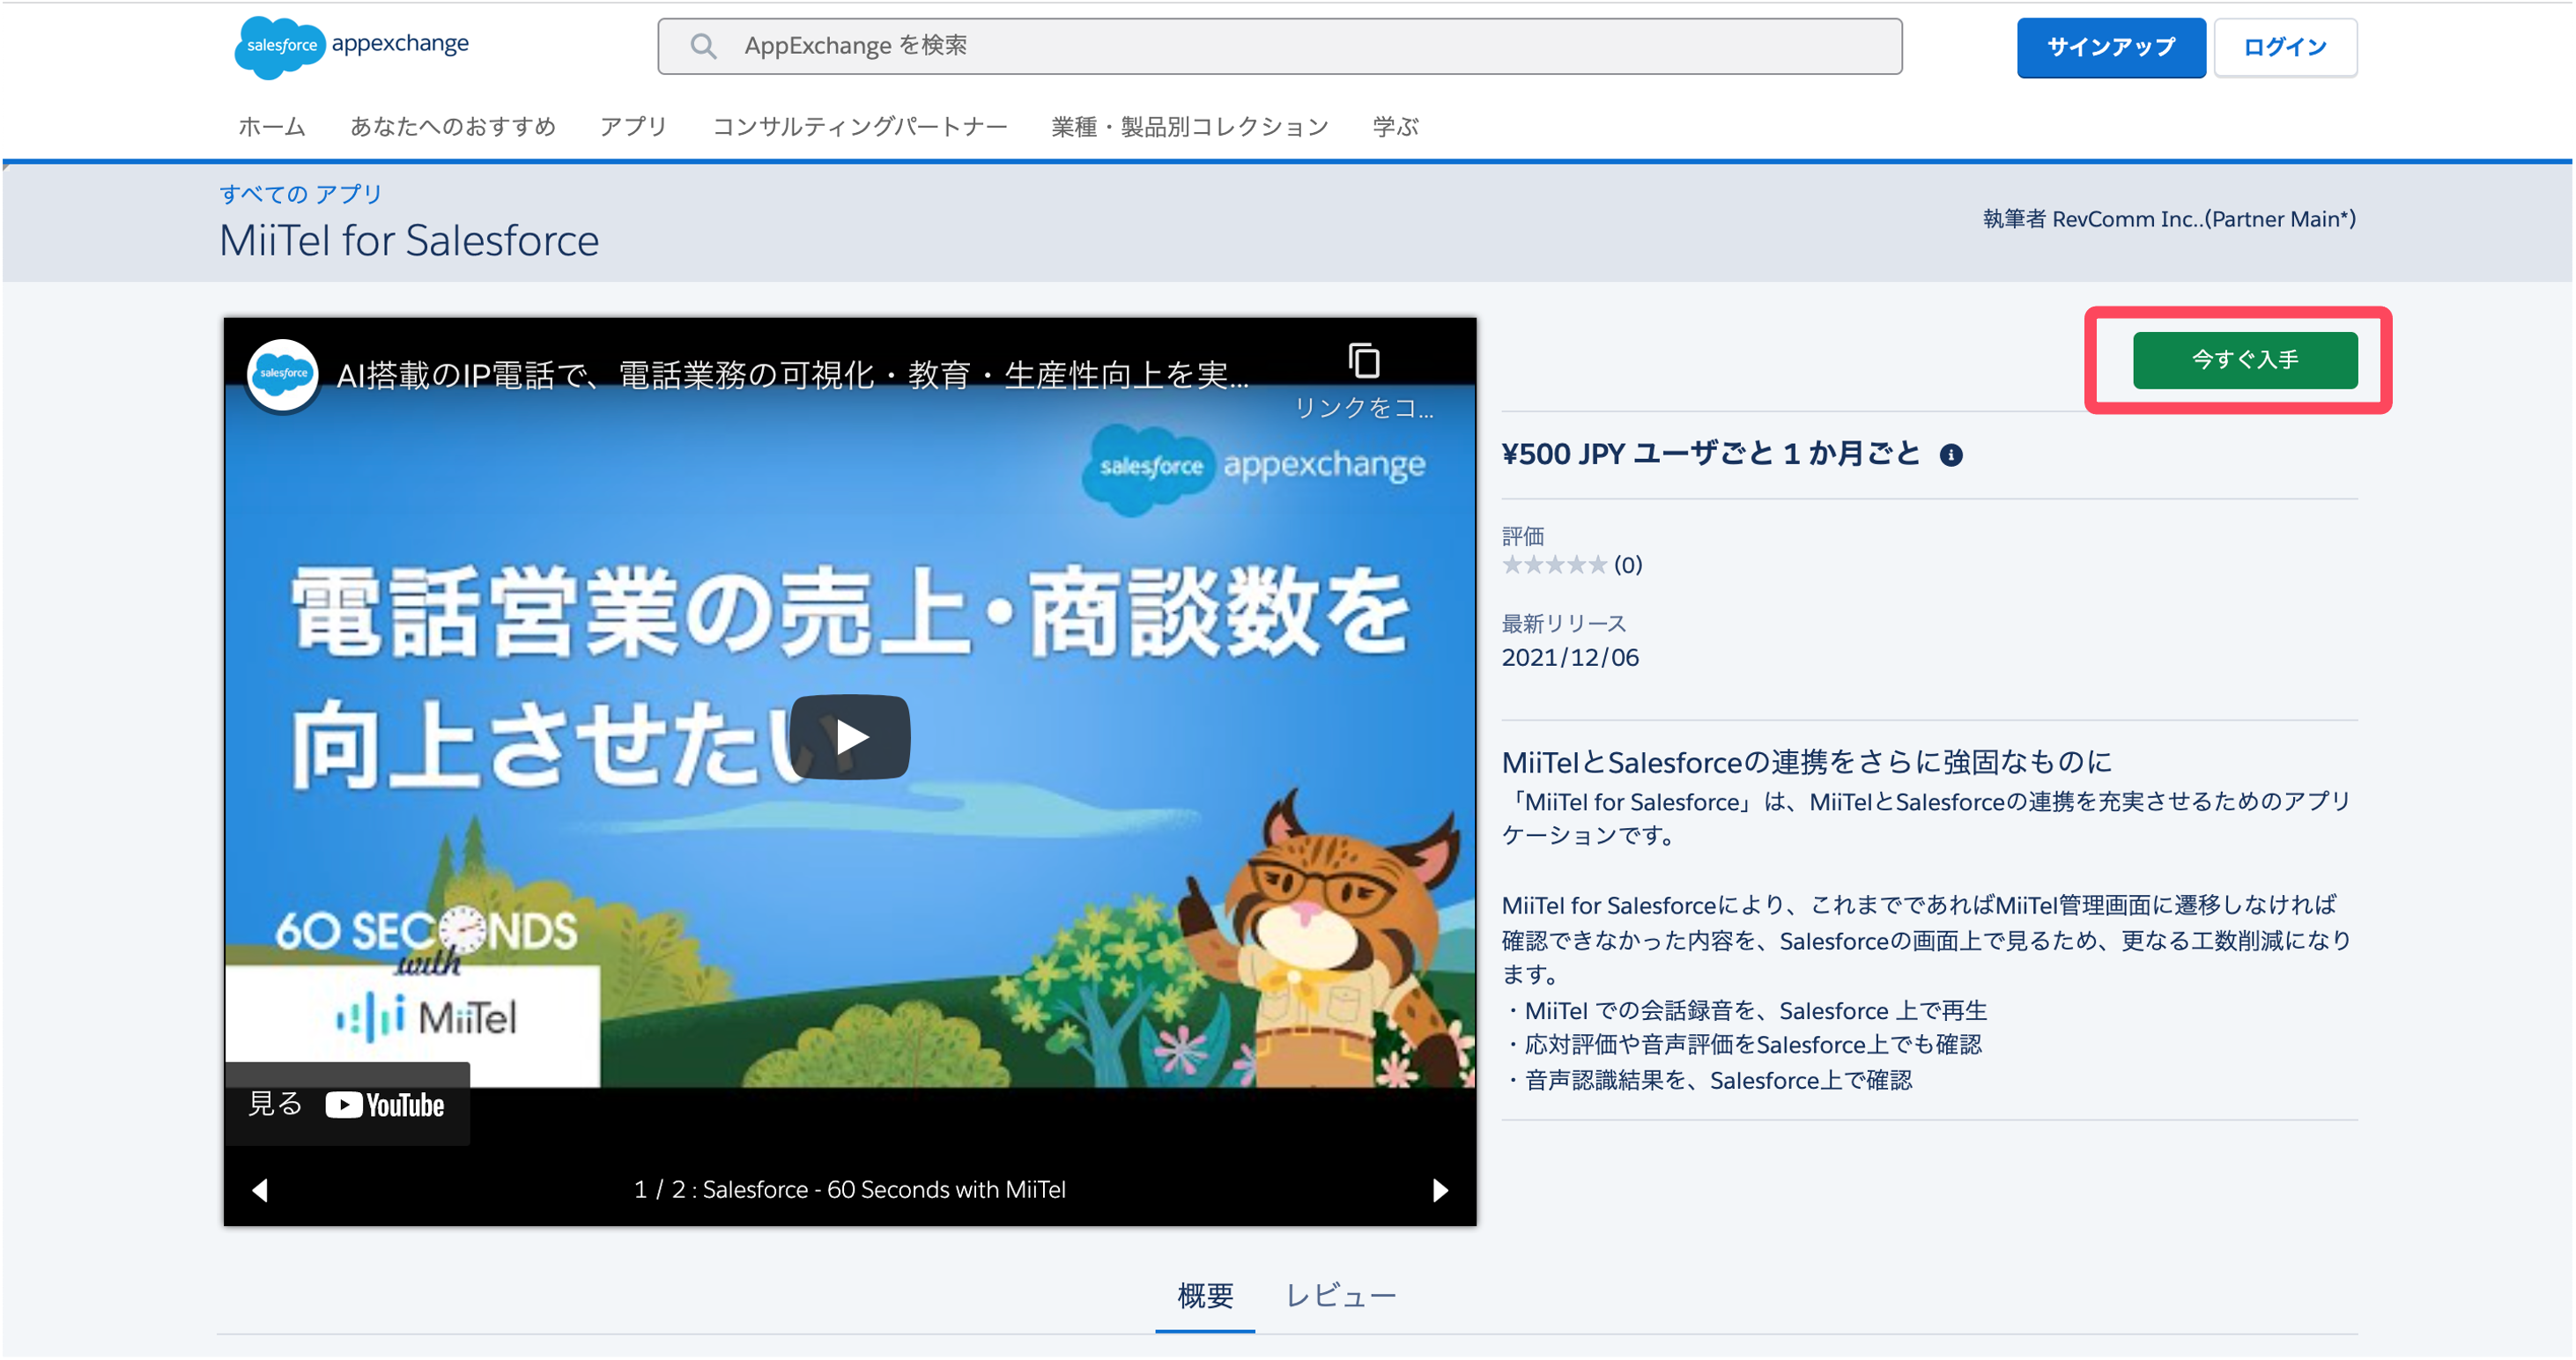This screenshot has height=1360, width=2576.
Task: Switch to the 概要 tab
Action: 1205,1296
